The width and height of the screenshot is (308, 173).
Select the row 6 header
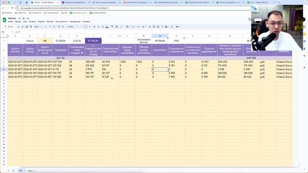pyautogui.click(x=4, y=69)
